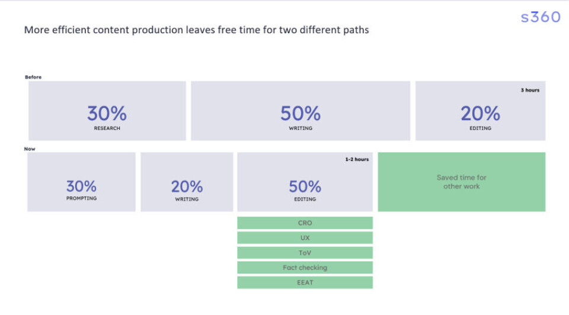This screenshot has height=315, width=569.
Task: Click the green EEAT bar
Action: tap(305, 282)
